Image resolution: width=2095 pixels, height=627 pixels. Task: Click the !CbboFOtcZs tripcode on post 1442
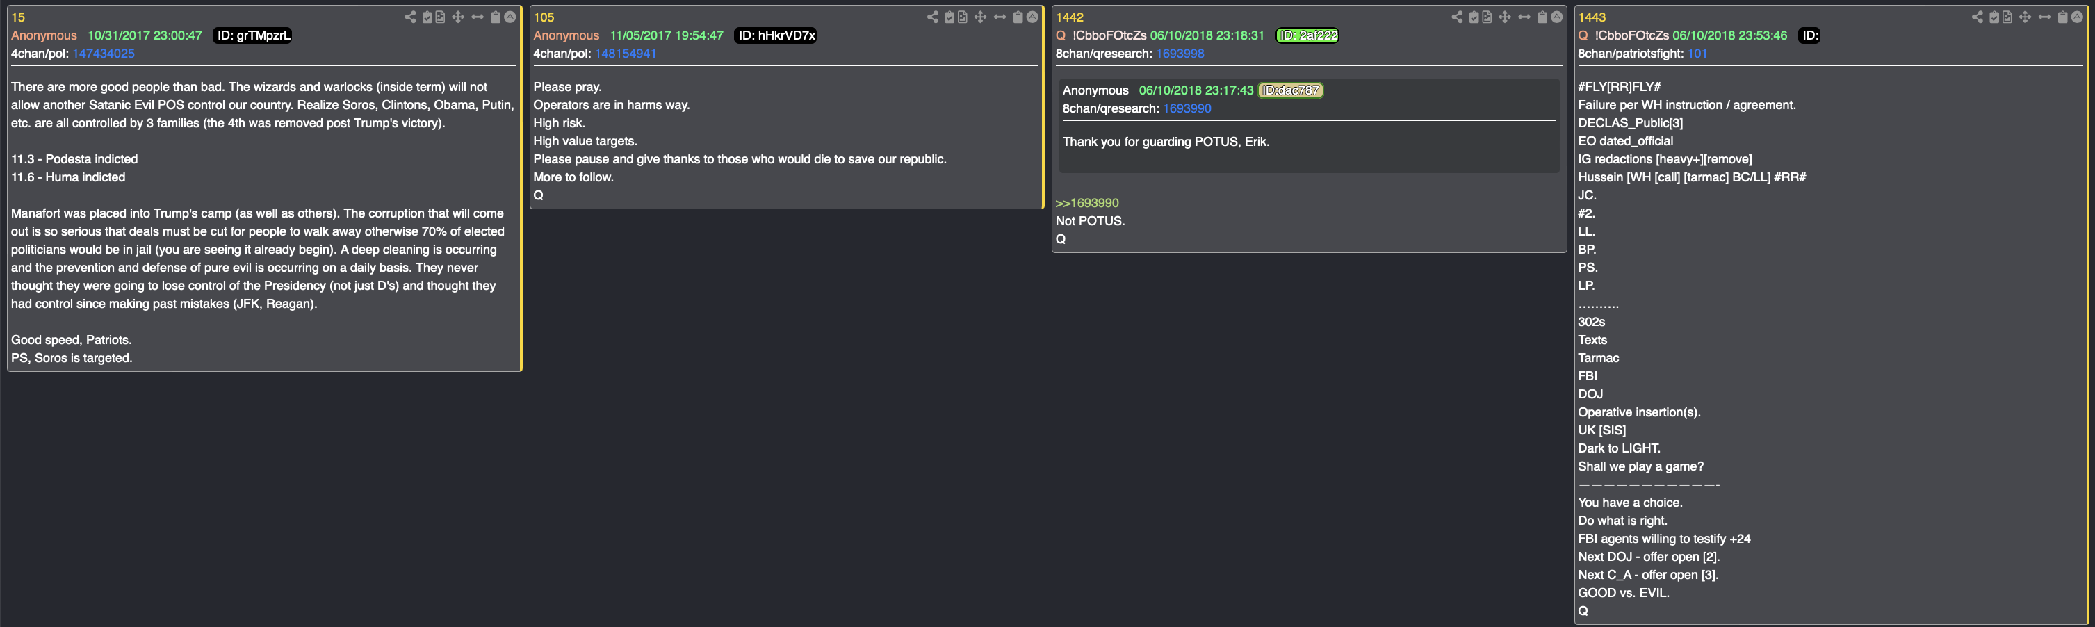point(1109,35)
